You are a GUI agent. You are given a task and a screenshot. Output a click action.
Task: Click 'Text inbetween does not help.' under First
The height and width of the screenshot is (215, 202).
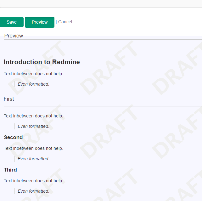[x=33, y=116]
